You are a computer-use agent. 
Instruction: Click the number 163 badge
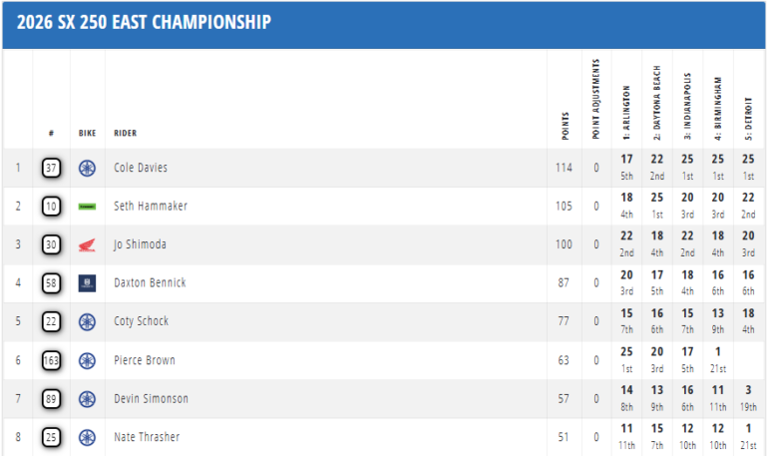[52, 360]
